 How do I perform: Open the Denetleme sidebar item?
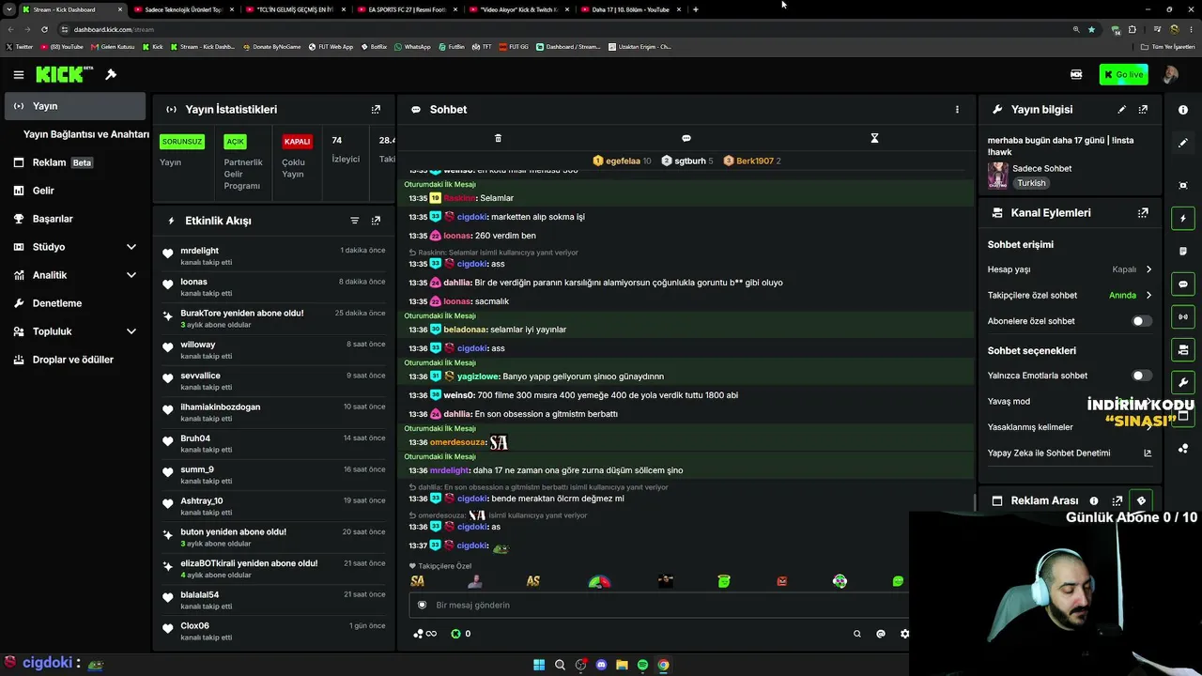(x=75, y=303)
